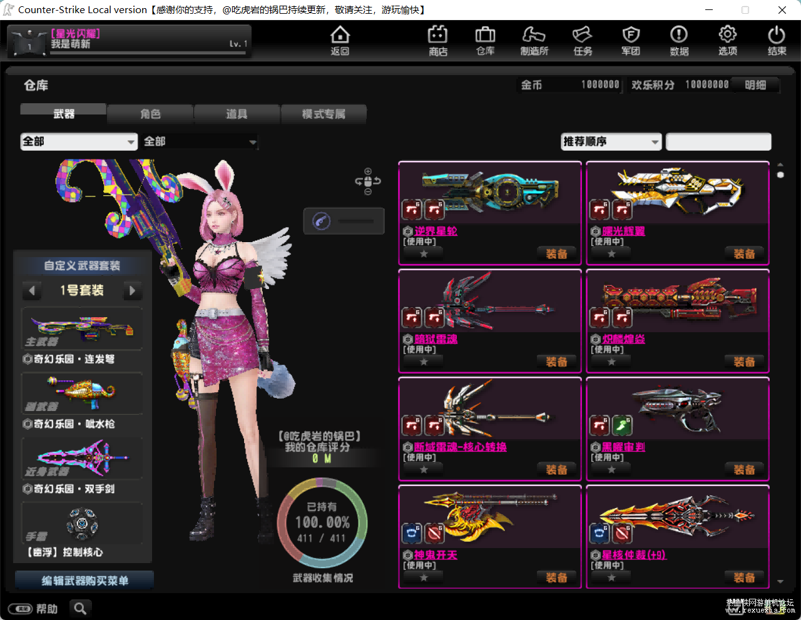Image resolution: width=801 pixels, height=620 pixels.
Task: Click the magnifier icon next to 帮助
Action: [x=80, y=608]
